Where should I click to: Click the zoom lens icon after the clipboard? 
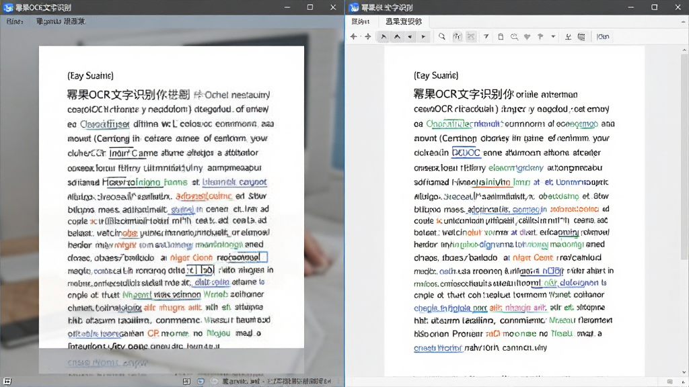tap(514, 37)
